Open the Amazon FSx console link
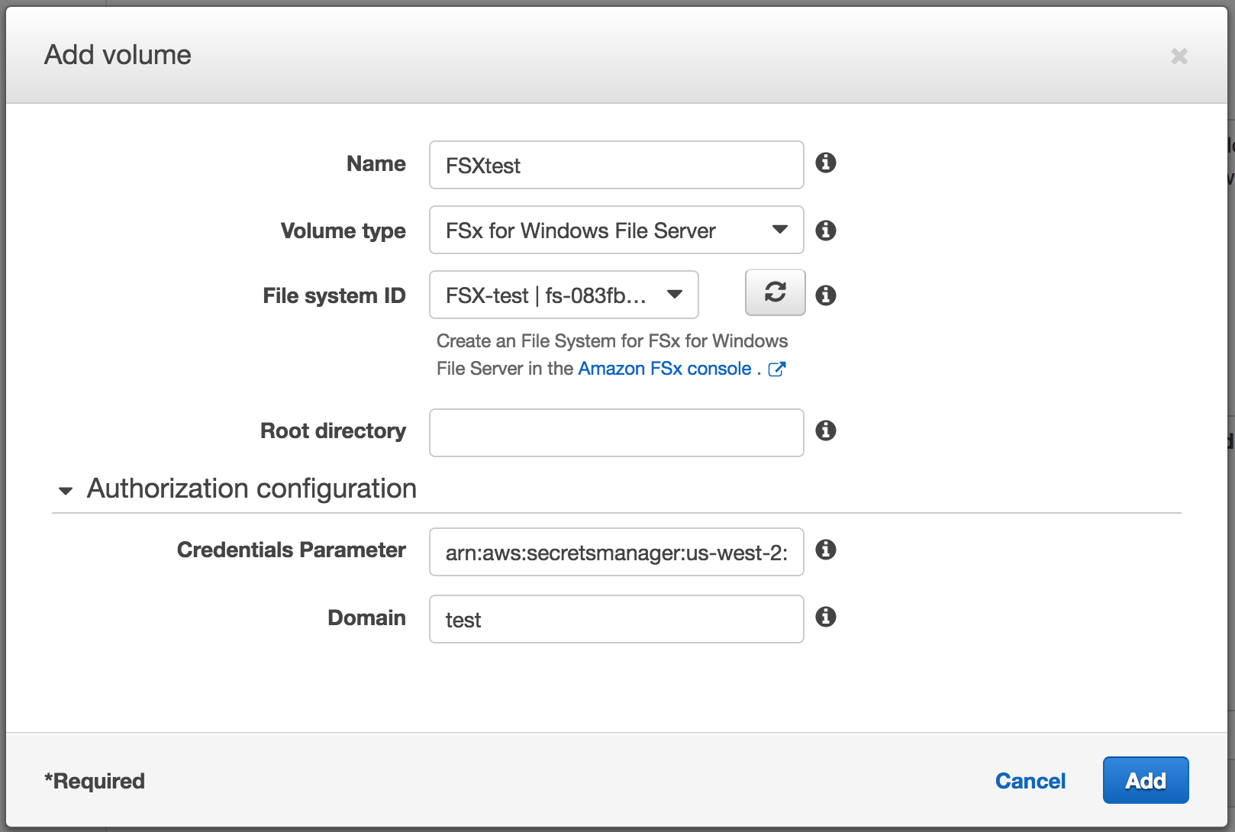The image size is (1235, 832). coord(665,369)
